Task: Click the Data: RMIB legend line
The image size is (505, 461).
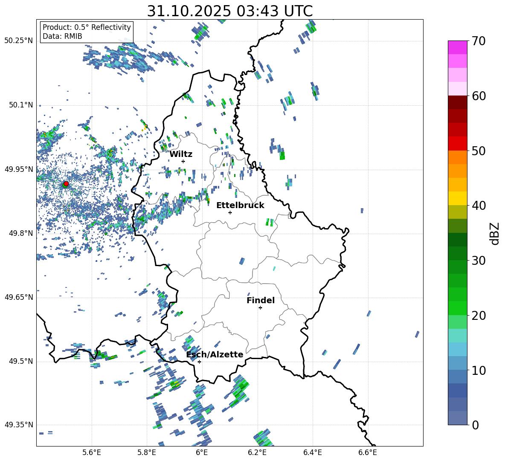Action: tap(62, 36)
